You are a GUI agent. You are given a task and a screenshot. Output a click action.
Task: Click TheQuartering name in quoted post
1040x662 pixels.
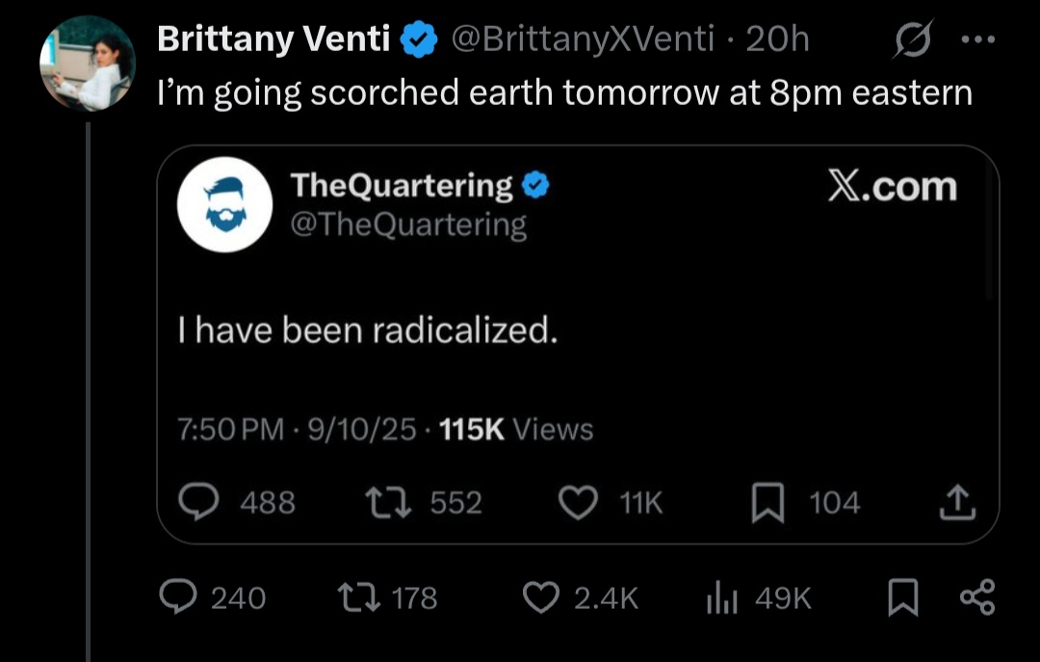[403, 185]
